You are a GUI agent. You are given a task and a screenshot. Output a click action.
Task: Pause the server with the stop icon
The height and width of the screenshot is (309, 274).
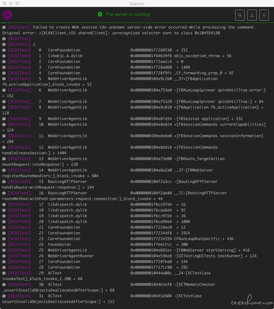coord(264,15)
